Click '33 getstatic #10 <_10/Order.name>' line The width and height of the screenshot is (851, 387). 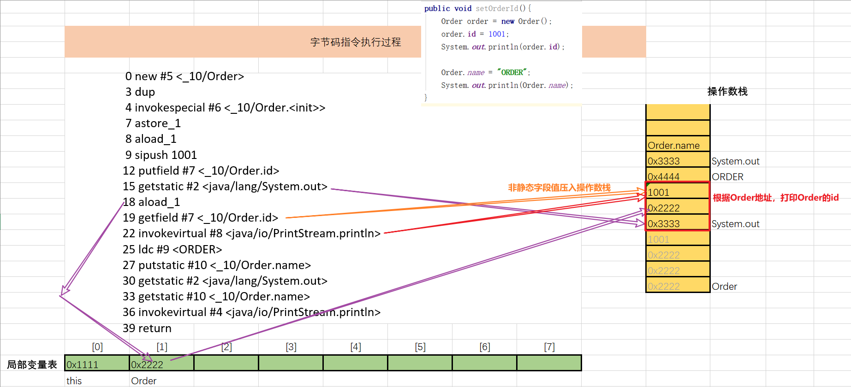click(216, 297)
